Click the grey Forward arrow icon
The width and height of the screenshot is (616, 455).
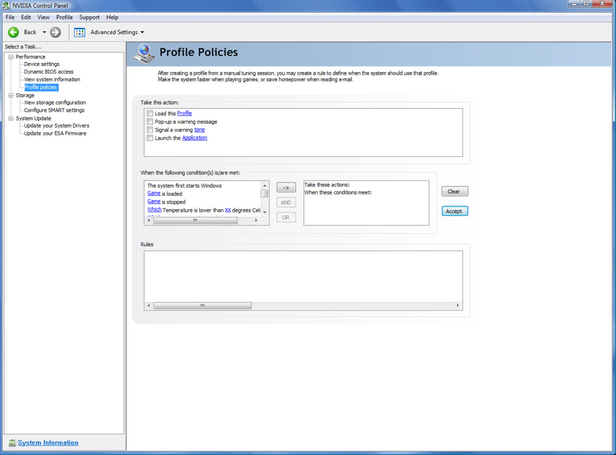(55, 32)
